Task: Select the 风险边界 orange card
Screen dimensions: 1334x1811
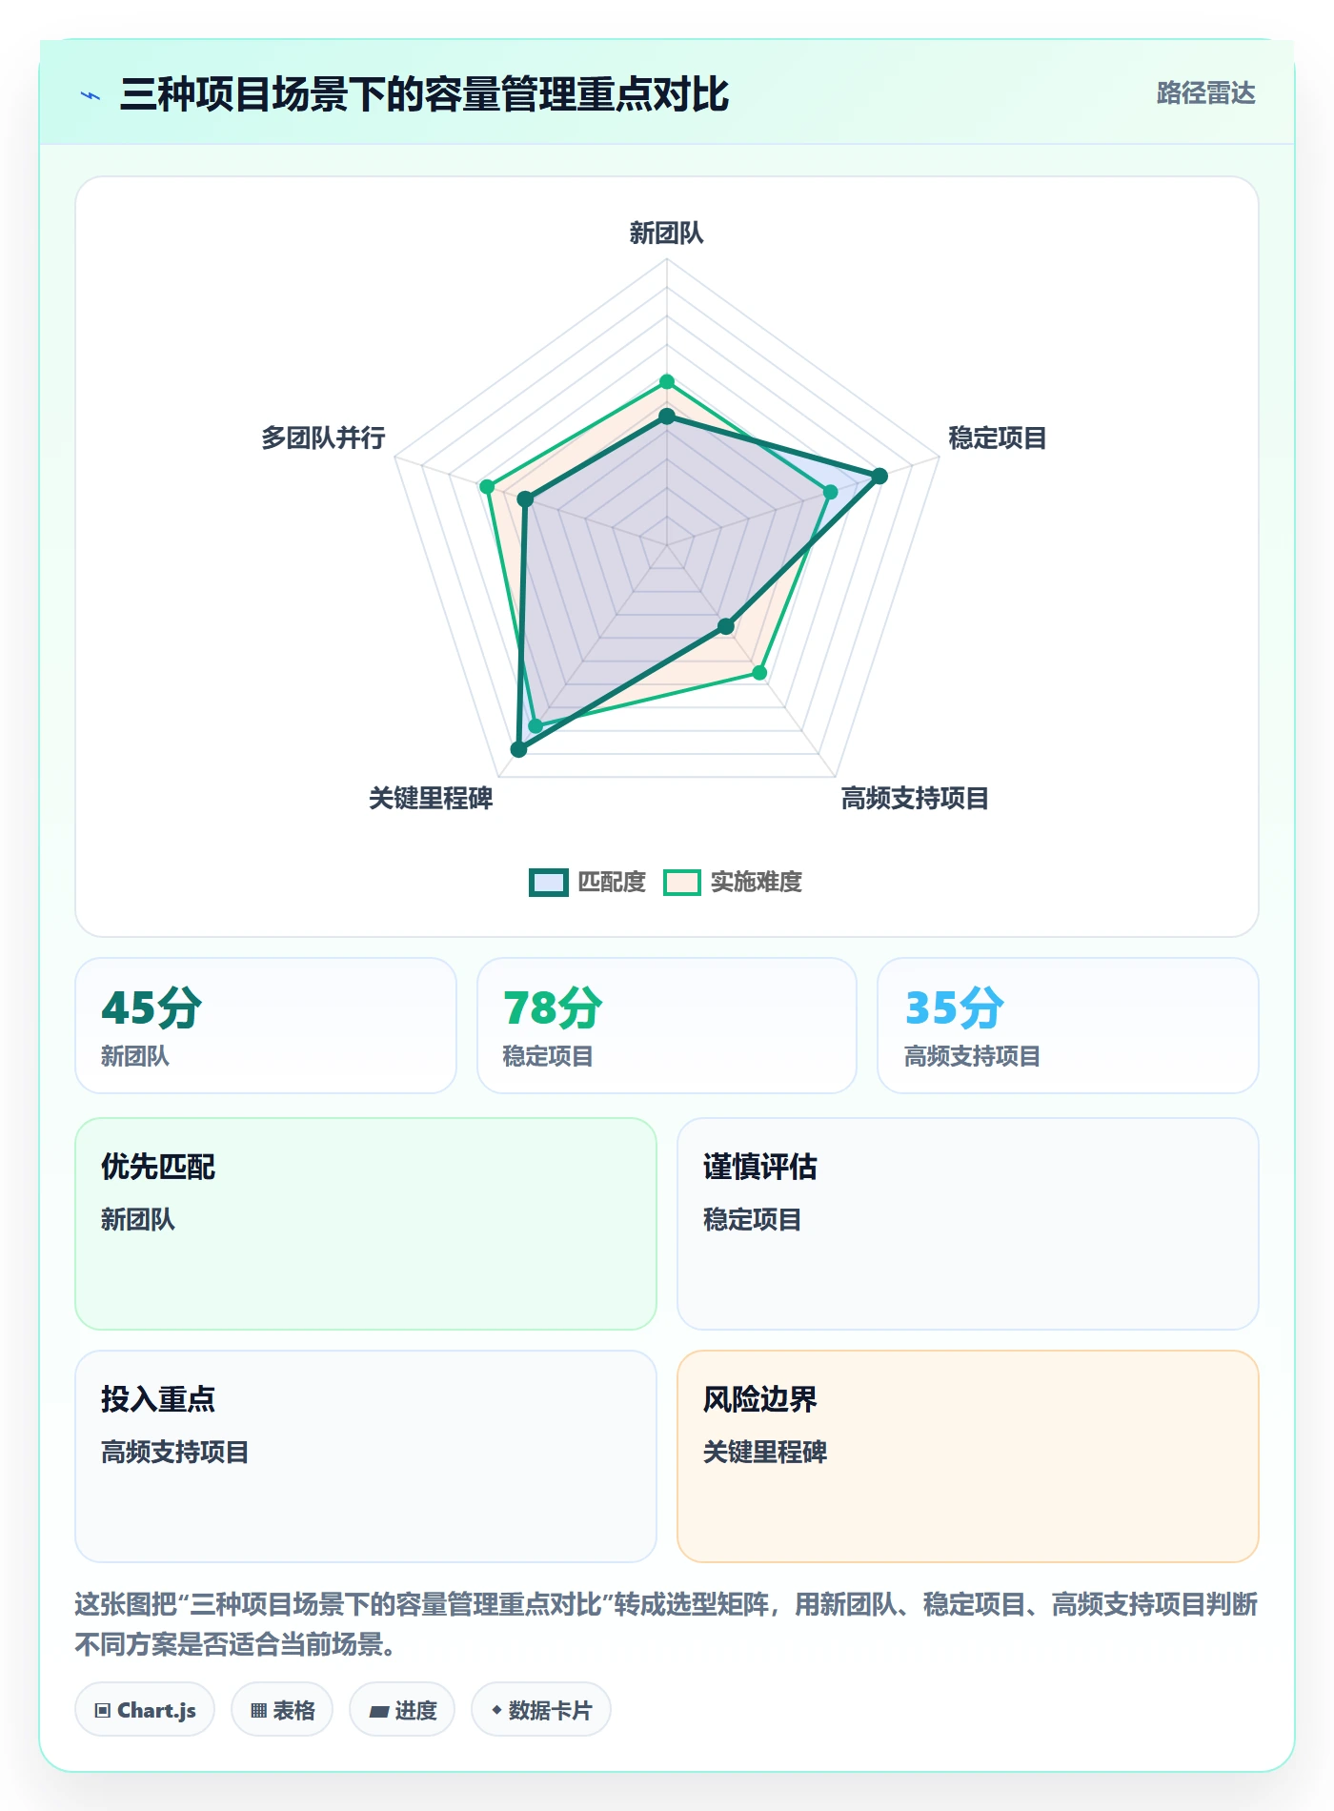Action: click(x=968, y=1456)
